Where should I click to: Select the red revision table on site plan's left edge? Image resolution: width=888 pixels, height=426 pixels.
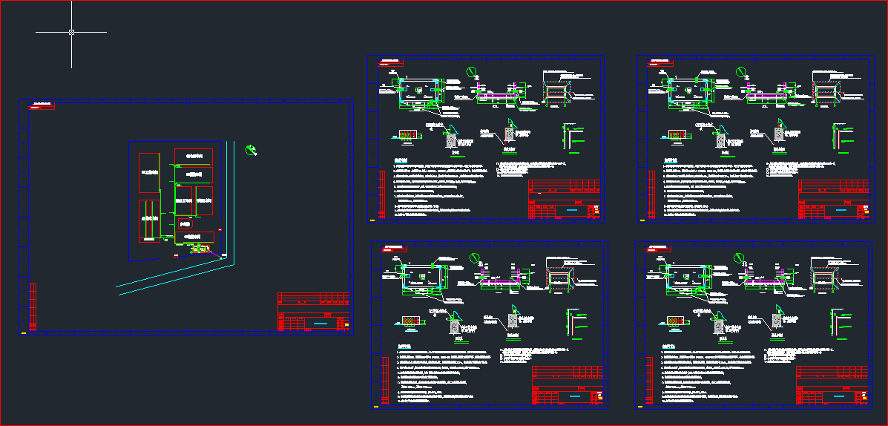33,306
